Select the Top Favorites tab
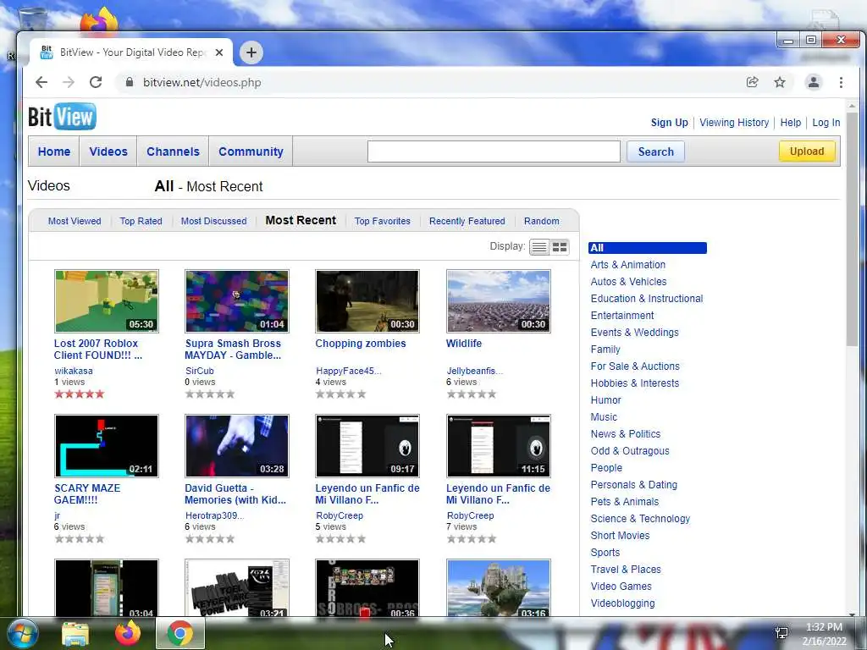Screen dimensions: 867x650 coord(383,221)
